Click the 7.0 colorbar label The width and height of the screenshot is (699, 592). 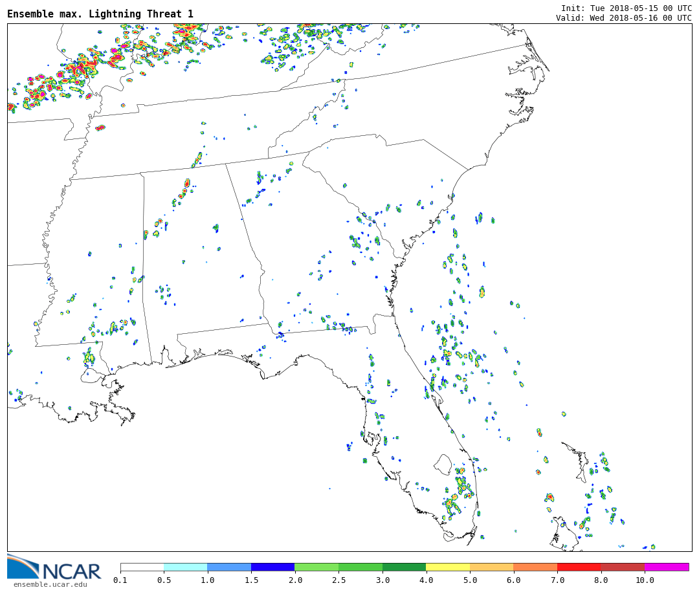pos(557,580)
